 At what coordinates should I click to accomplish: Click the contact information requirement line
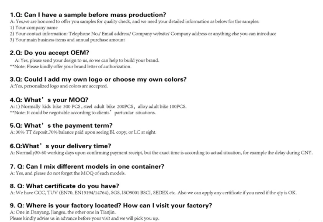(143, 34)
